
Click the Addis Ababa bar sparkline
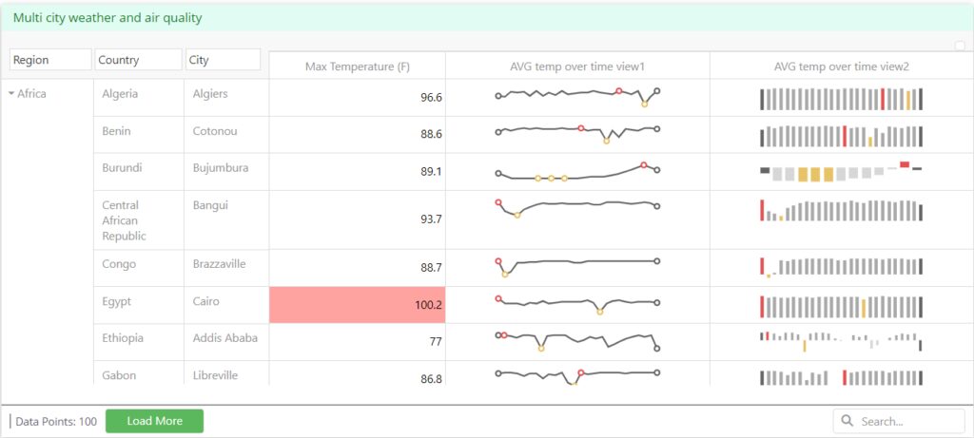click(x=841, y=340)
